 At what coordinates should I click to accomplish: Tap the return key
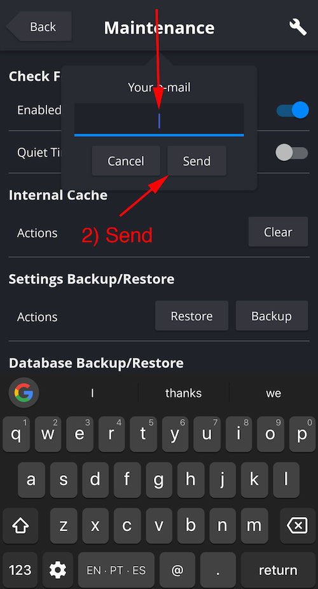(278, 571)
